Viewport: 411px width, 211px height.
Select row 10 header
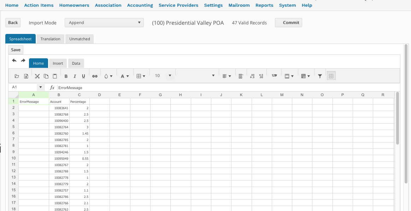tap(14, 158)
